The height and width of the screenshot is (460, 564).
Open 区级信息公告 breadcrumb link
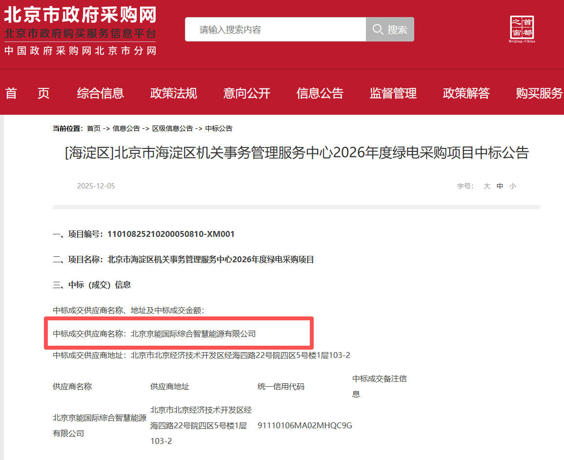172,128
